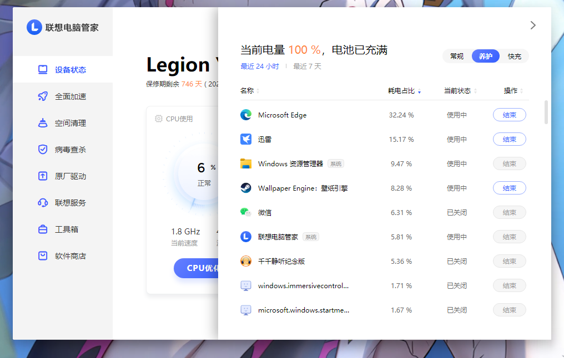Select the 养护 battery mode
The image size is (564, 358).
coord(486,56)
